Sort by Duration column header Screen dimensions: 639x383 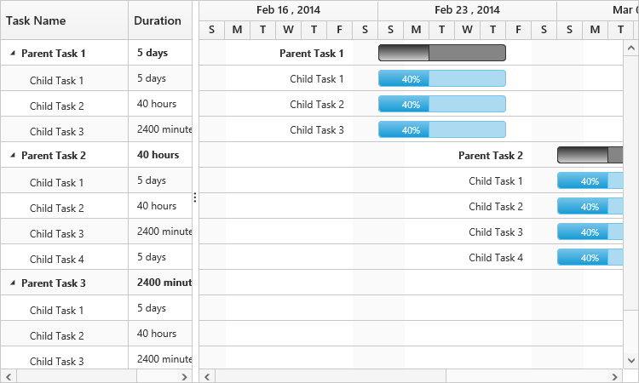[x=158, y=20]
